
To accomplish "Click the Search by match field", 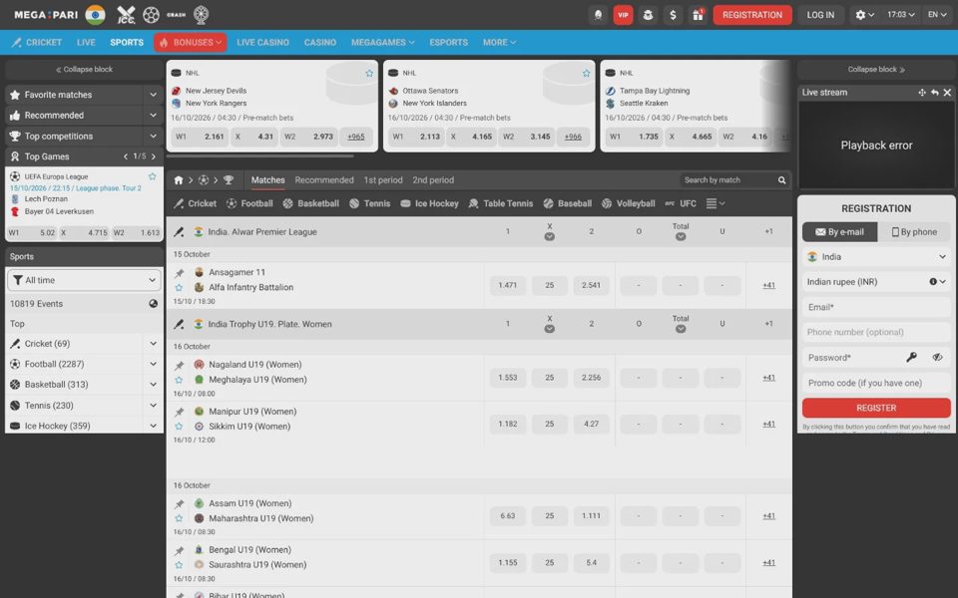I will point(727,180).
